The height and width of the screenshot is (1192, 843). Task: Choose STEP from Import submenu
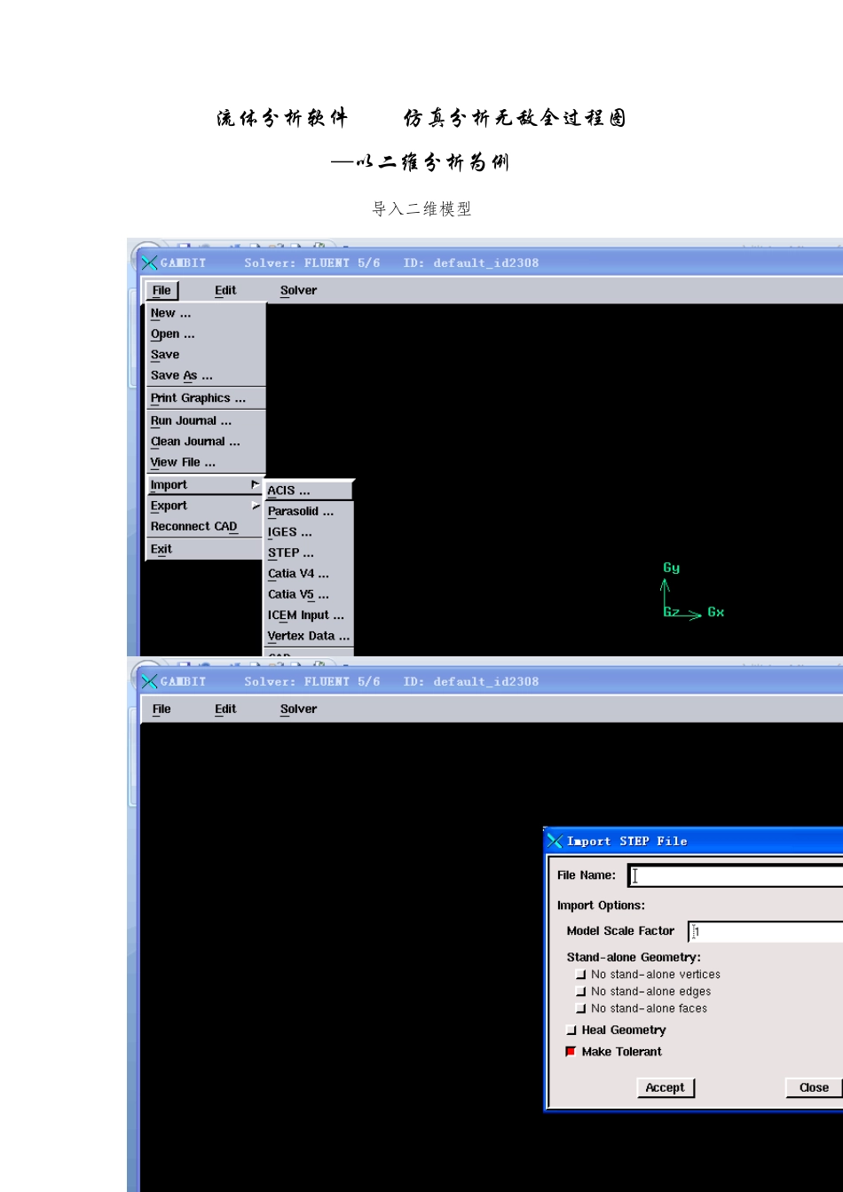291,553
